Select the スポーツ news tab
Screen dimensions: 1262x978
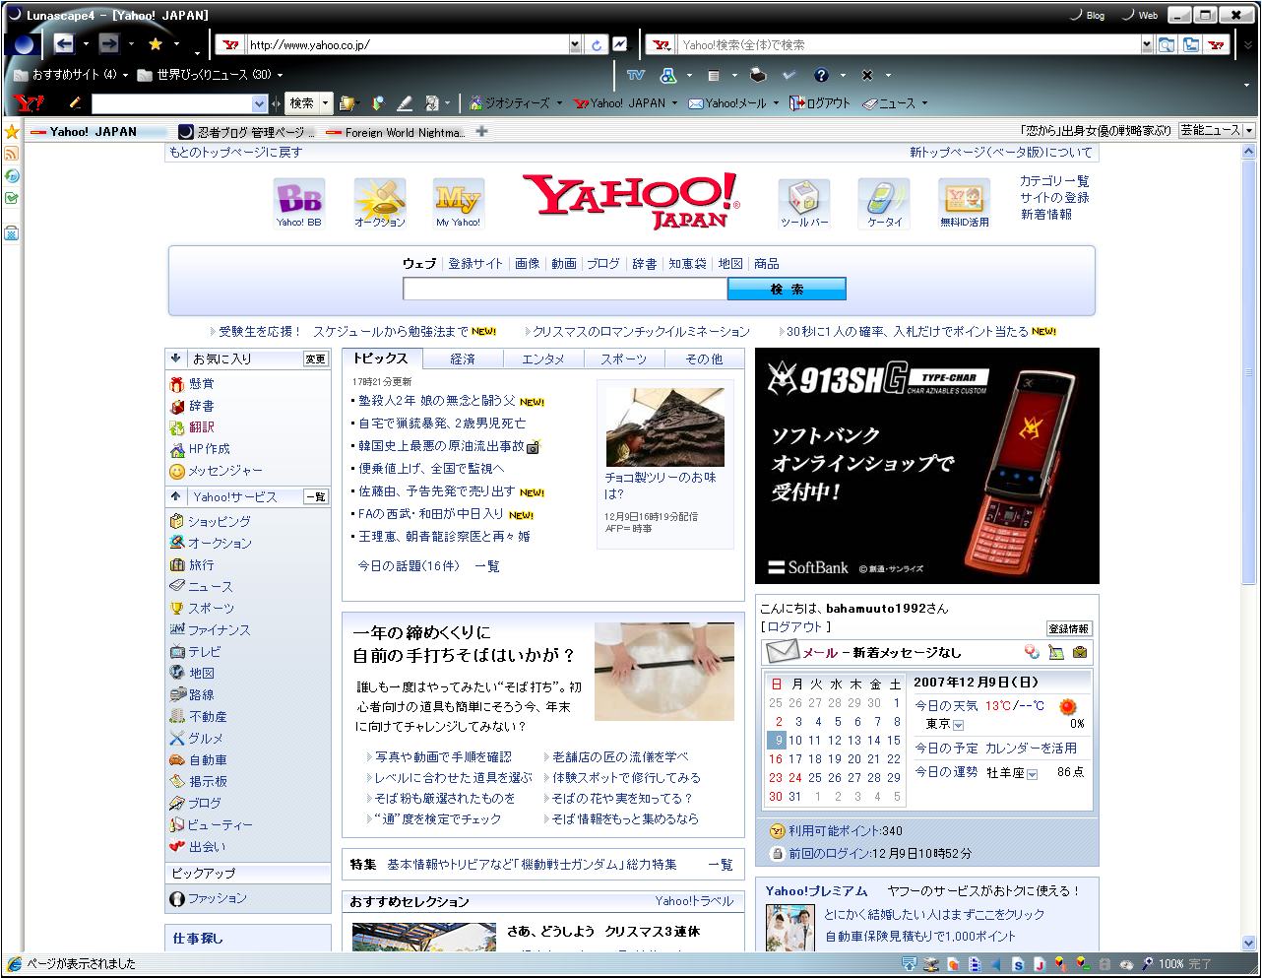tap(623, 359)
